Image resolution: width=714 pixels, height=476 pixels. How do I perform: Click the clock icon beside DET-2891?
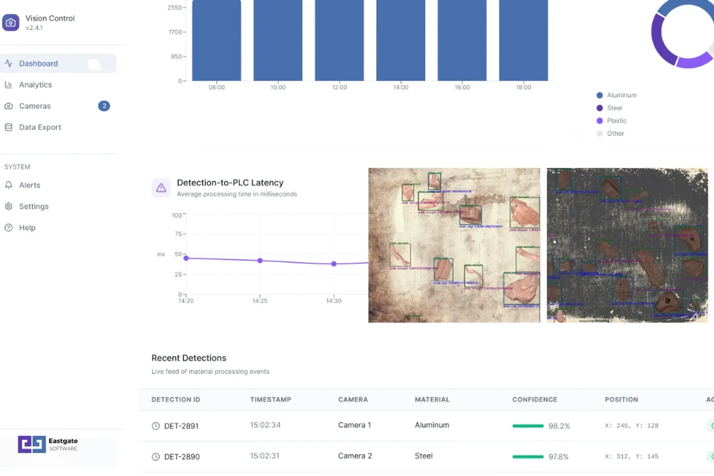coord(155,426)
